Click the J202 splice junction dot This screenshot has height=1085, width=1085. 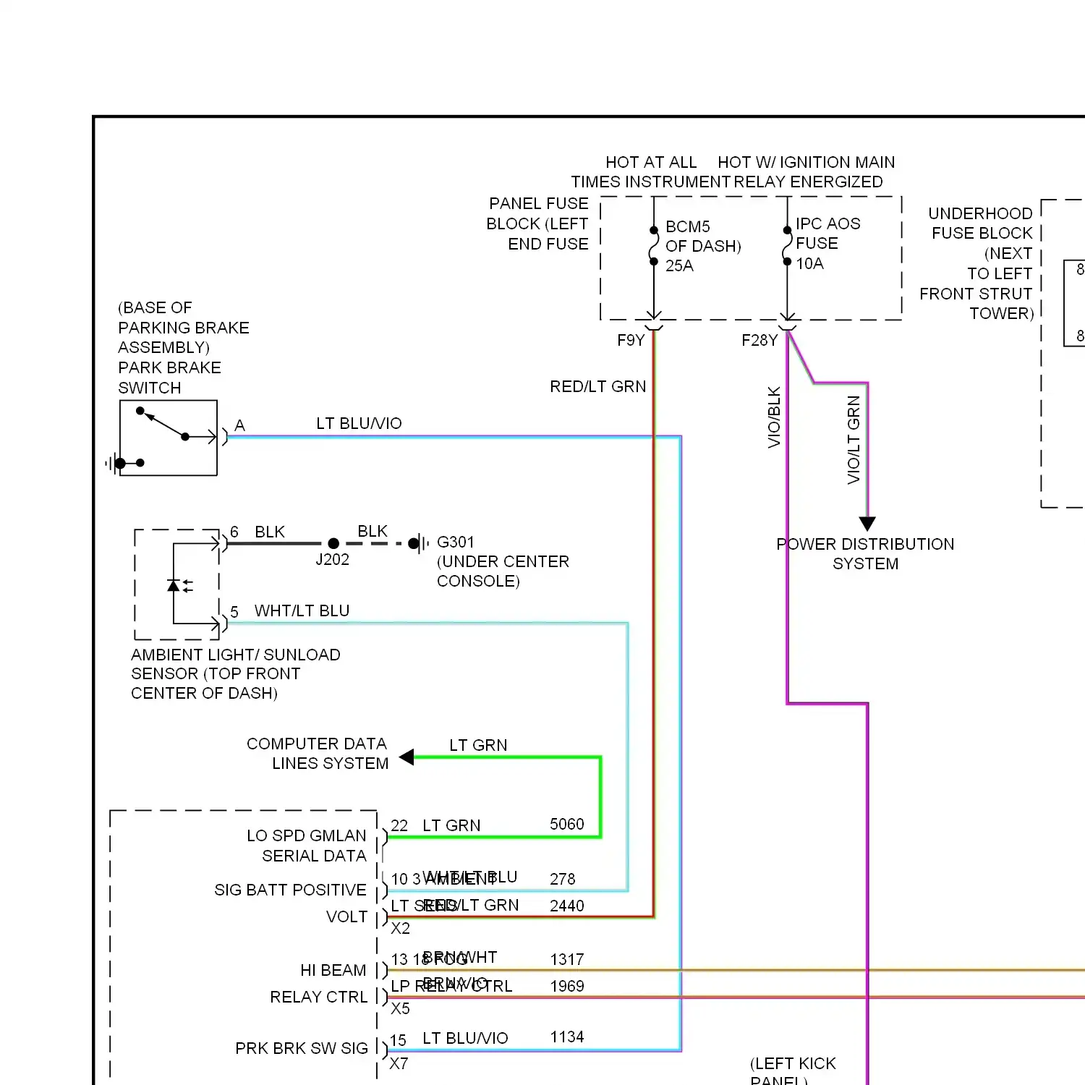click(x=333, y=543)
